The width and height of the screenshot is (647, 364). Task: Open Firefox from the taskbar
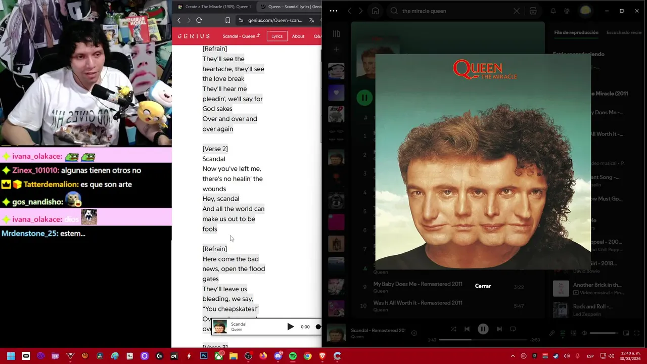[263, 356]
